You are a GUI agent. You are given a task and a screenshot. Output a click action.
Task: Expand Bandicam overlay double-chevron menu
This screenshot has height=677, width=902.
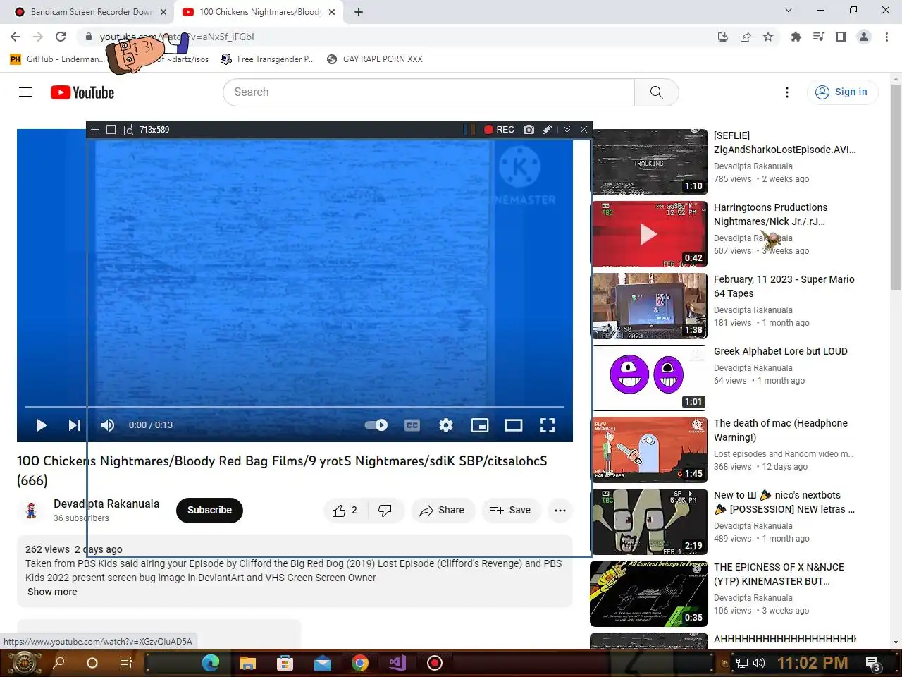pyautogui.click(x=567, y=130)
